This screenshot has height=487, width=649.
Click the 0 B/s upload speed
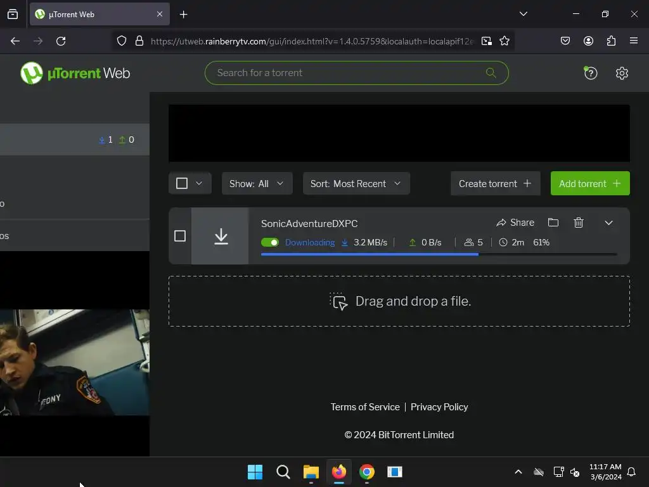[x=431, y=242]
